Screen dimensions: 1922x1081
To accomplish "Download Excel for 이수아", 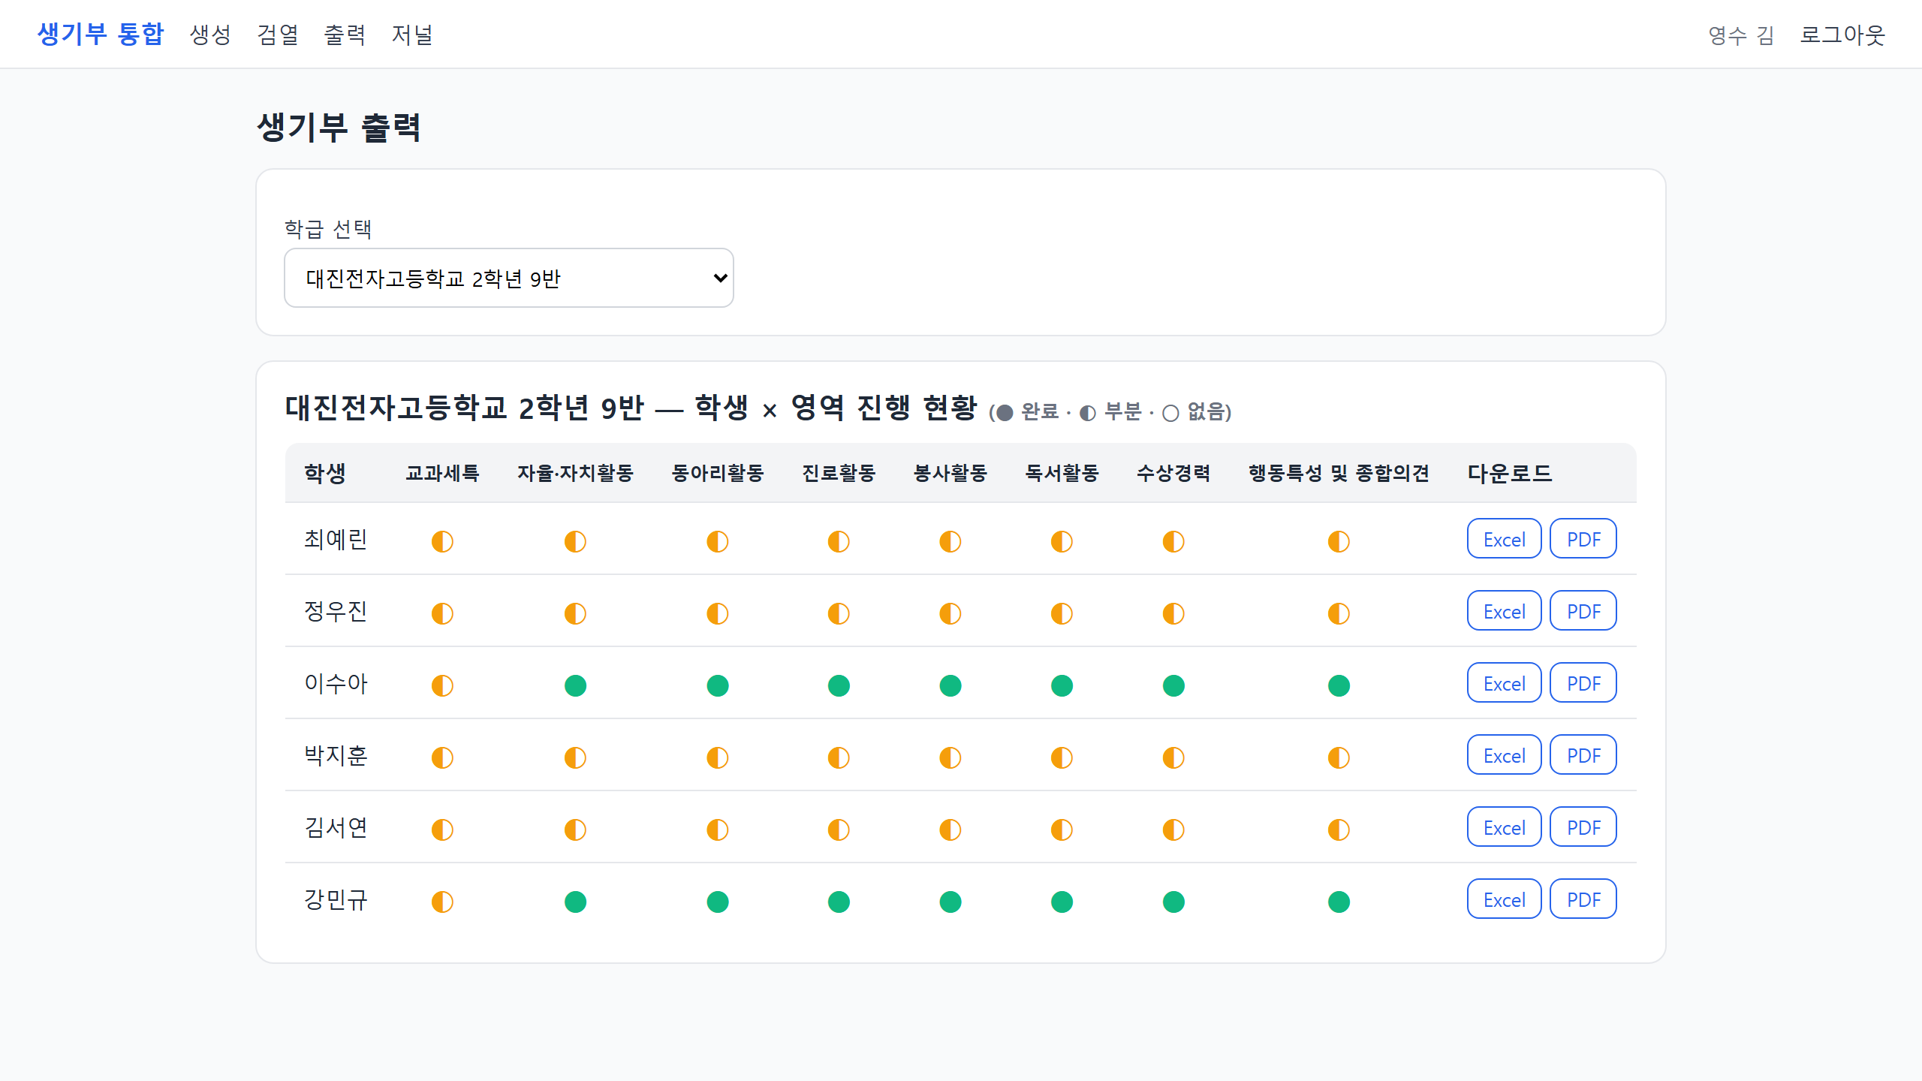I will (x=1504, y=683).
